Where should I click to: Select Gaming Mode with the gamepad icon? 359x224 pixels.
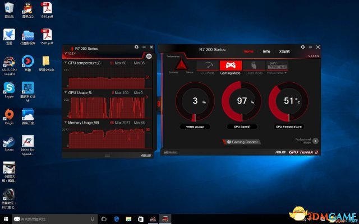coord(231,66)
